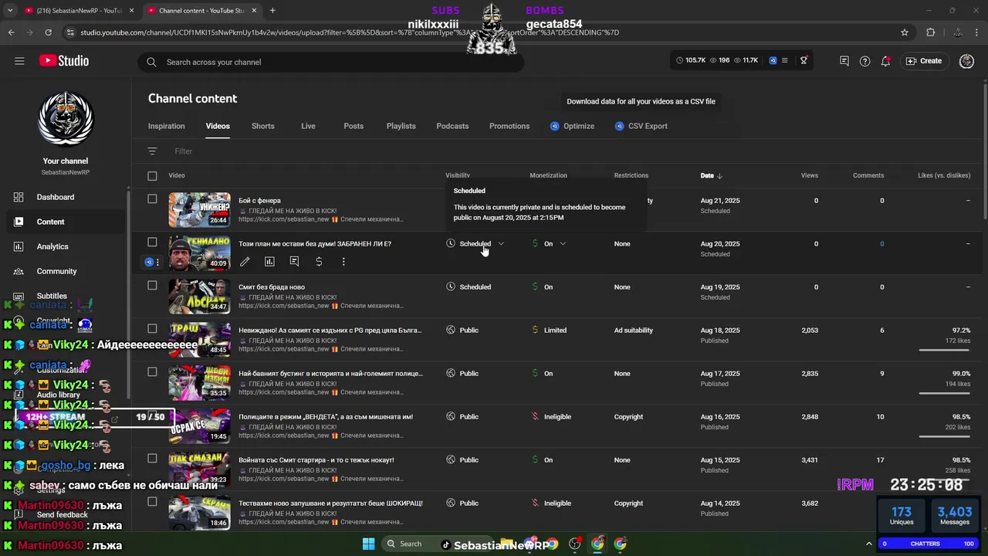Reload the page in the browser
988x556 pixels.
pos(48,32)
